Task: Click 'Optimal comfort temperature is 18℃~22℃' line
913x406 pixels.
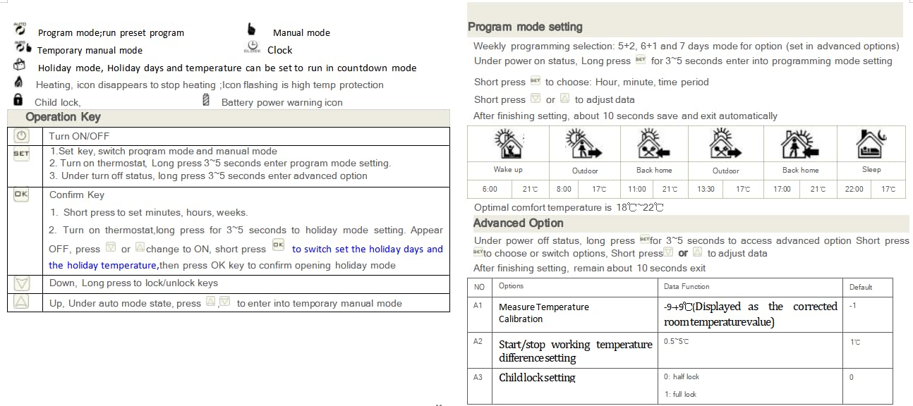Action: 569,207
